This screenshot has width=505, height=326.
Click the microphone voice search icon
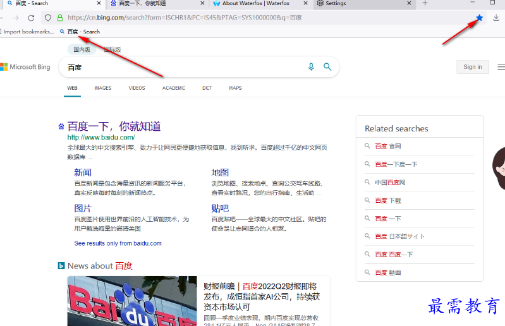click(311, 67)
